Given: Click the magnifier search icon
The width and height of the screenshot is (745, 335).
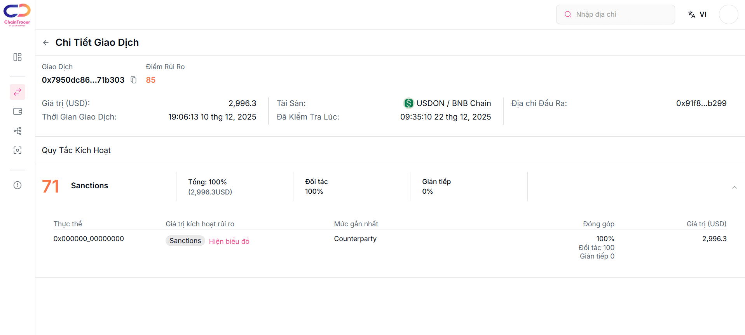Looking at the screenshot, I should (568, 14).
